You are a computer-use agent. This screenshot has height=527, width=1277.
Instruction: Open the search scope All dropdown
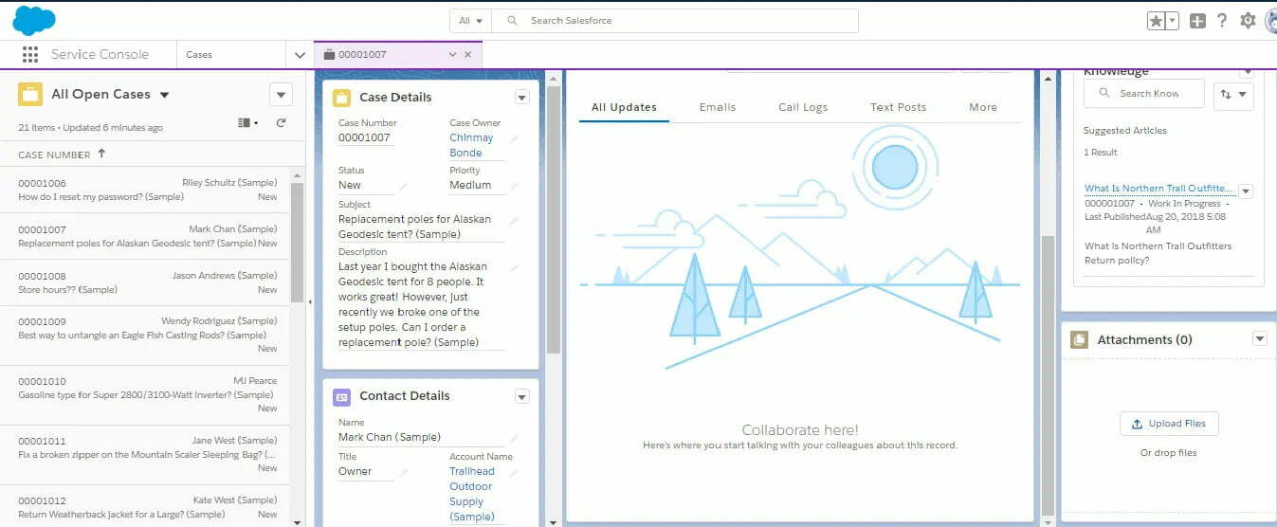click(470, 21)
